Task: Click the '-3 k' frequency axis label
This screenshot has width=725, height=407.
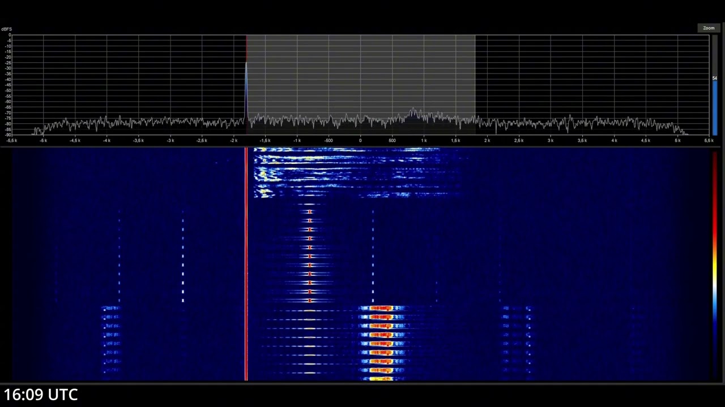Action: (170, 140)
